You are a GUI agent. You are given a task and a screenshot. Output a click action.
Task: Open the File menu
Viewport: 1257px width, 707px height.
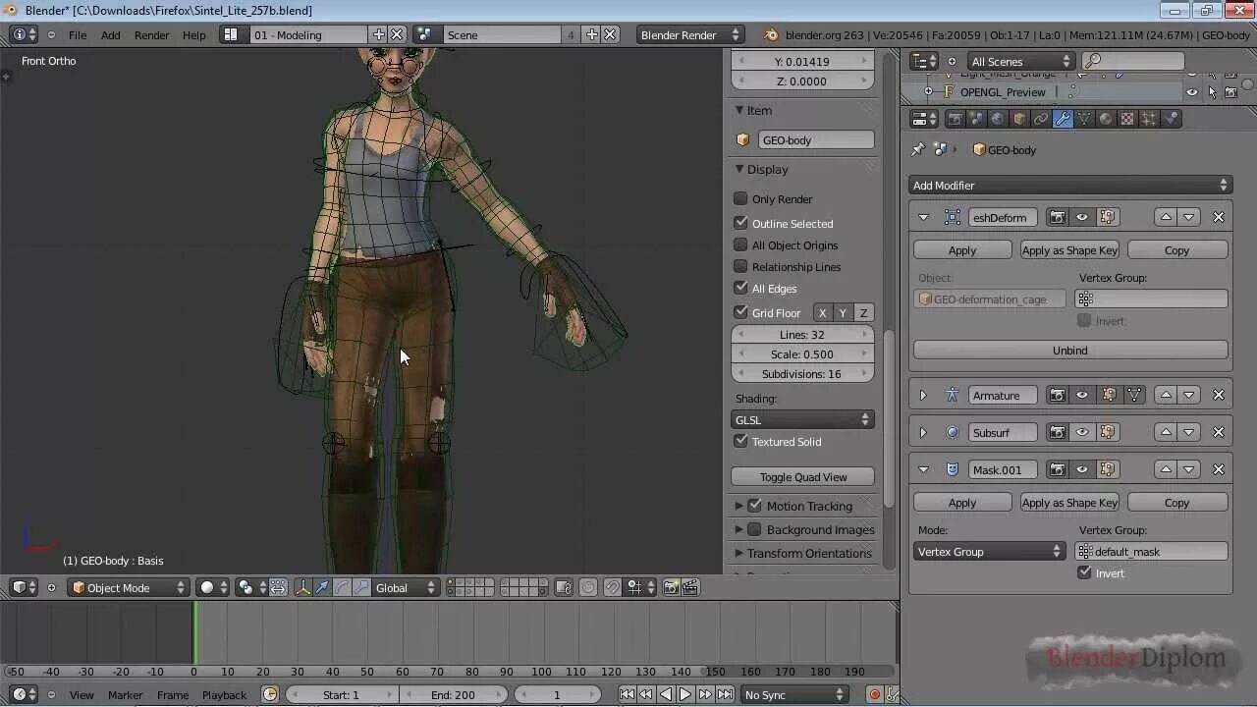[x=78, y=34]
